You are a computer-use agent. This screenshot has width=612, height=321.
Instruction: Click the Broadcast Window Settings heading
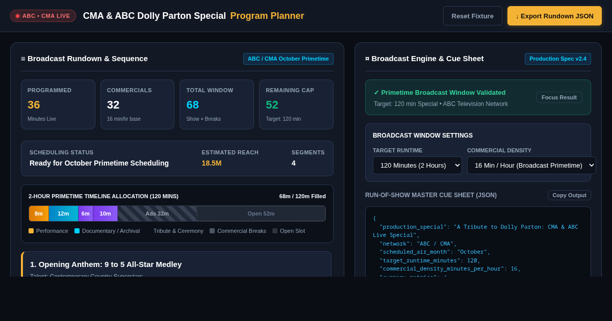[423, 136]
